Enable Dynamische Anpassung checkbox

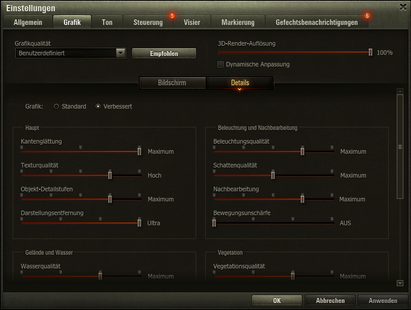point(220,64)
